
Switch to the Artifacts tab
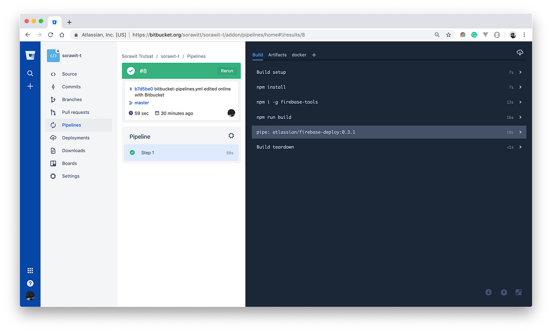(277, 55)
